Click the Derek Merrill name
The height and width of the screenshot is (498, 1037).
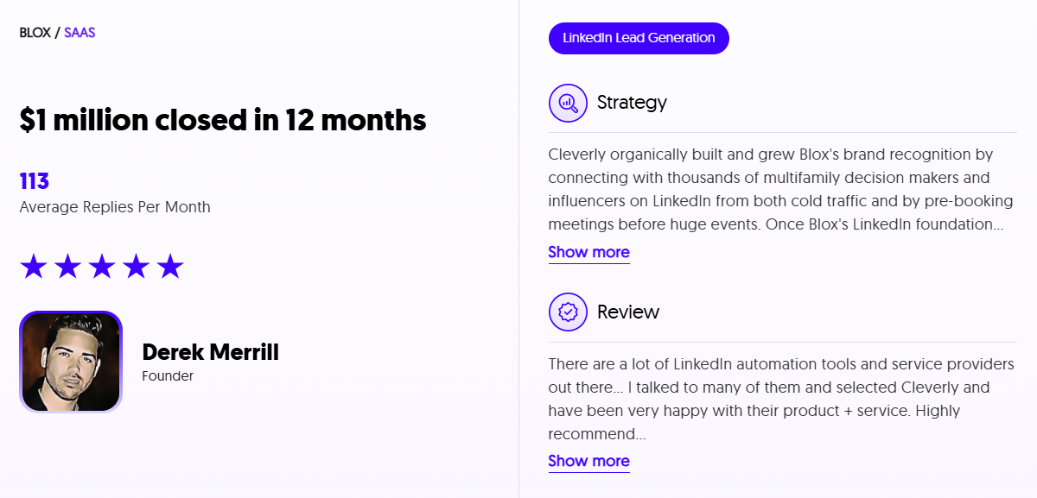coord(210,352)
